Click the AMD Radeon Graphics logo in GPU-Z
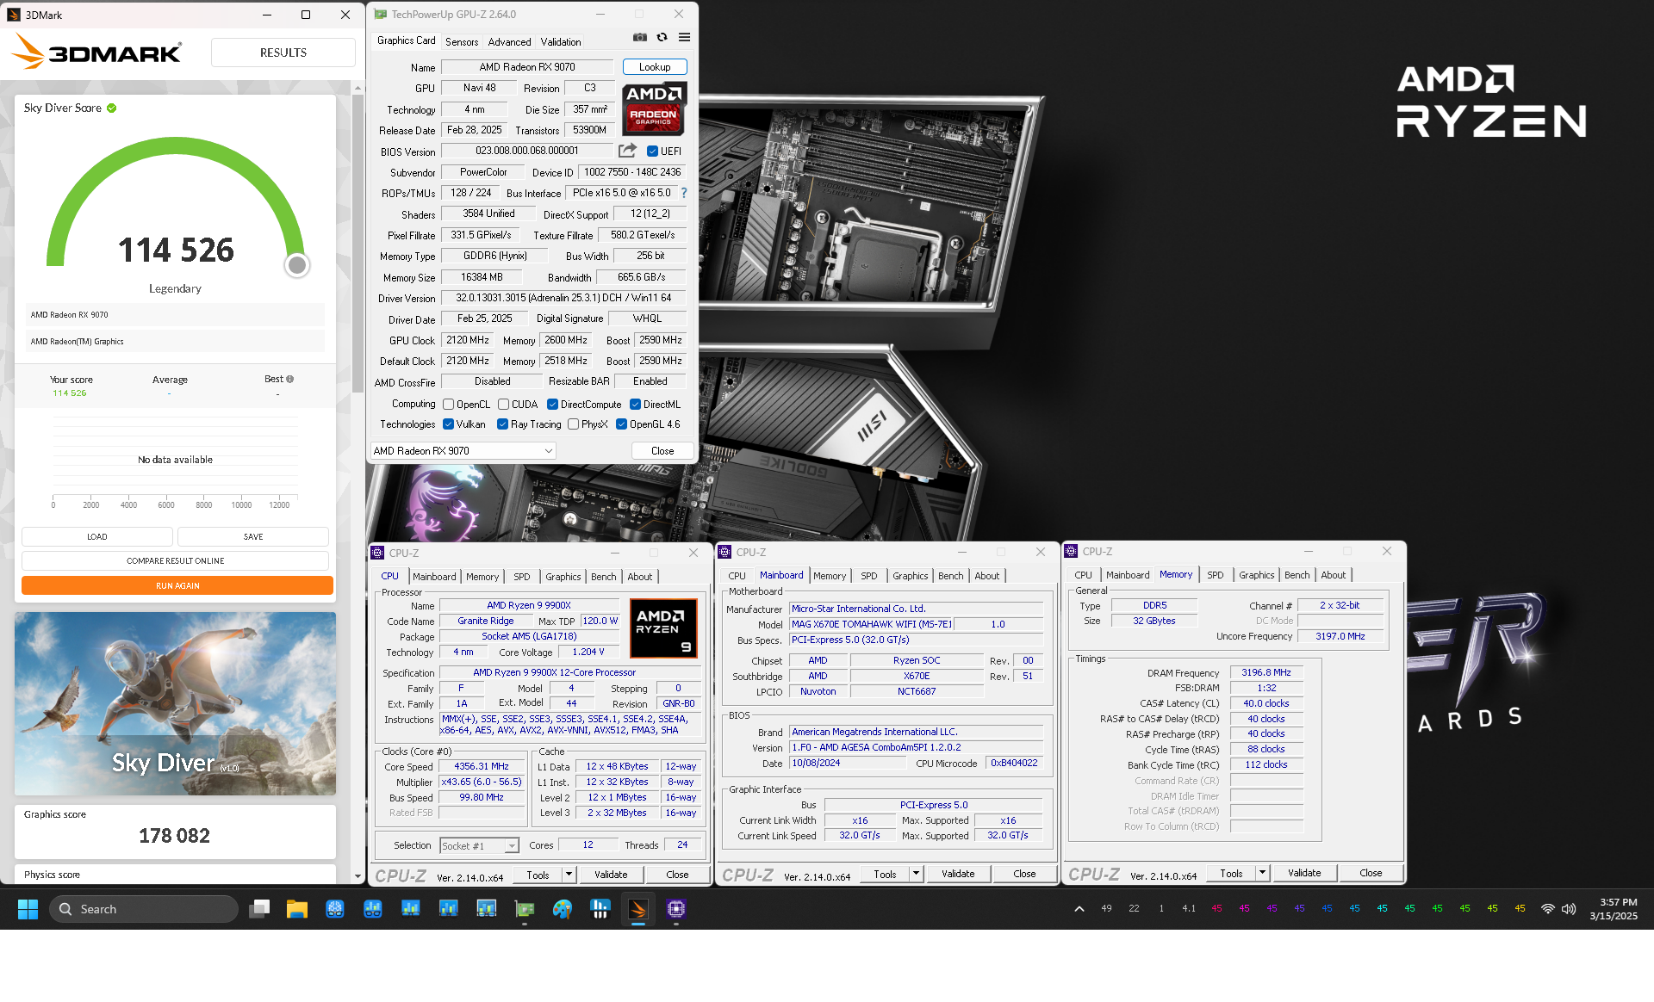The width and height of the screenshot is (1654, 1002). tap(654, 108)
